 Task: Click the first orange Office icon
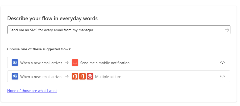pyautogui.click(x=75, y=77)
